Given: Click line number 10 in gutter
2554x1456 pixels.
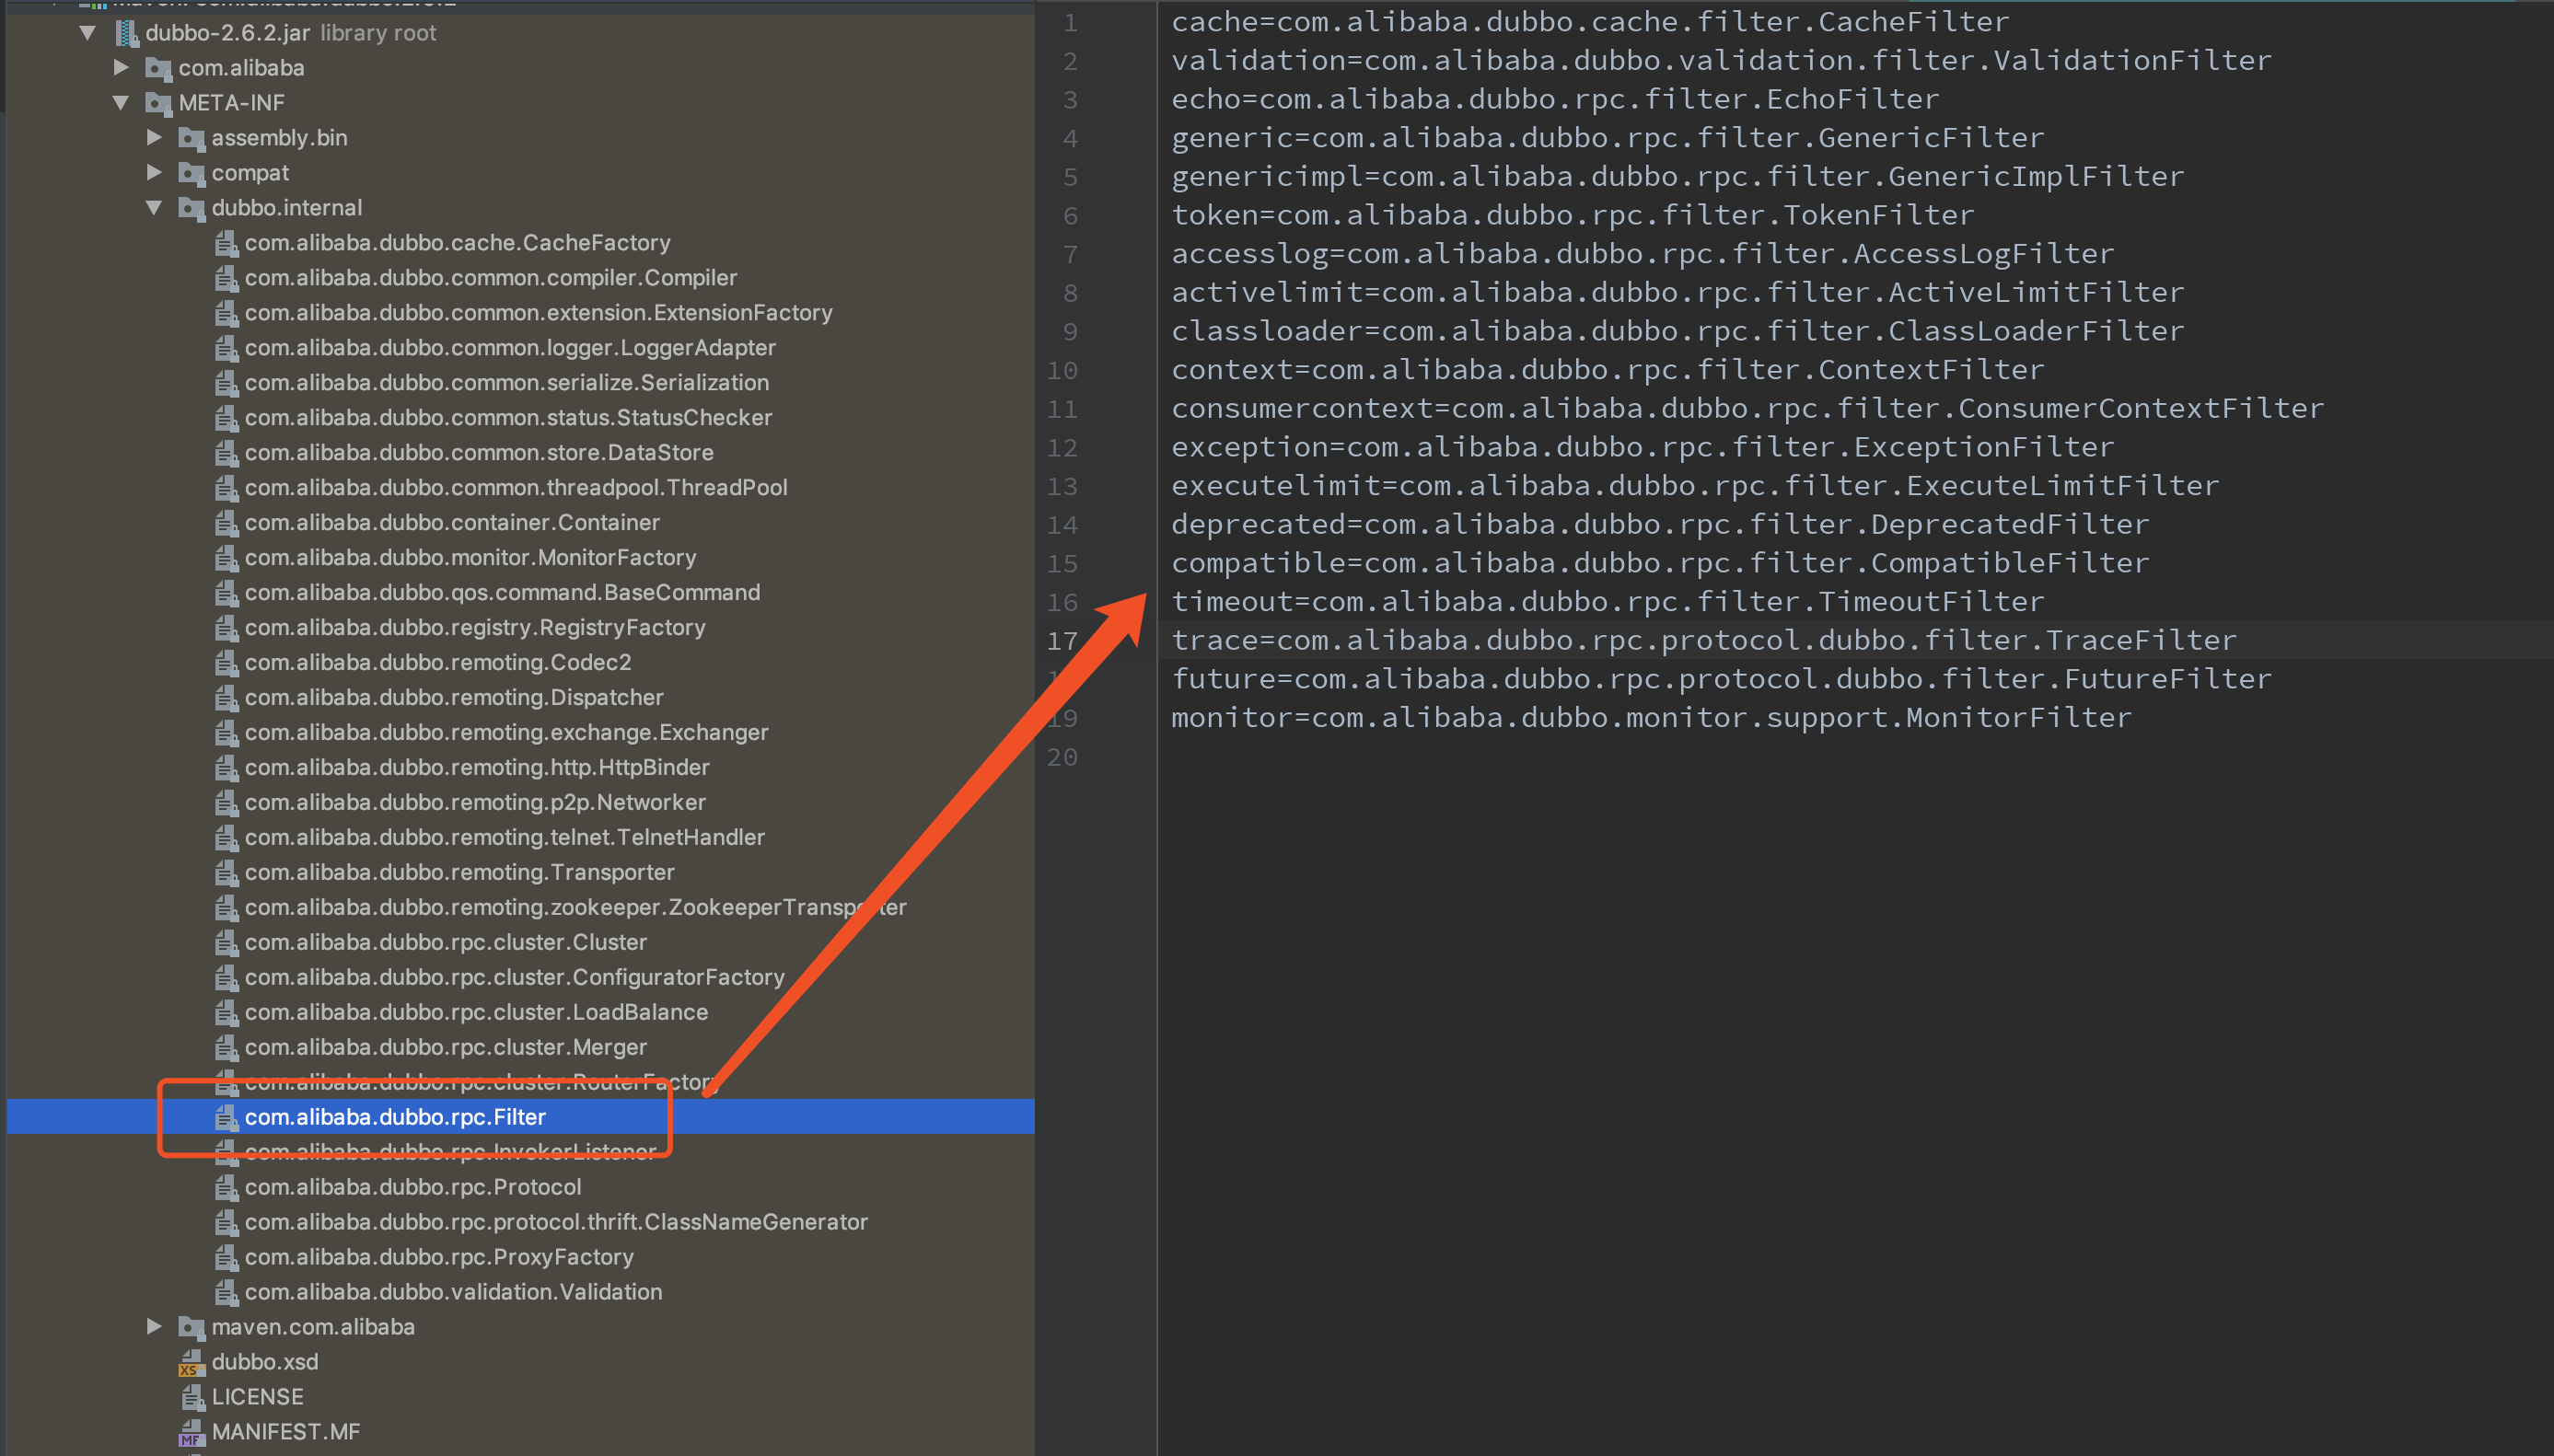Looking at the screenshot, I should coord(1062,371).
